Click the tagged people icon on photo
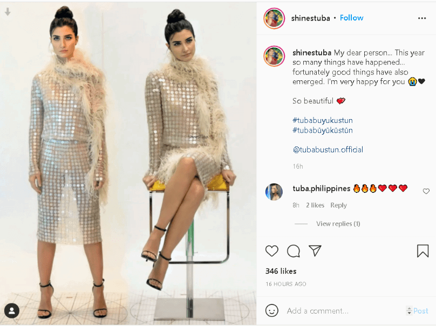436x326 pixels. pyautogui.click(x=12, y=310)
